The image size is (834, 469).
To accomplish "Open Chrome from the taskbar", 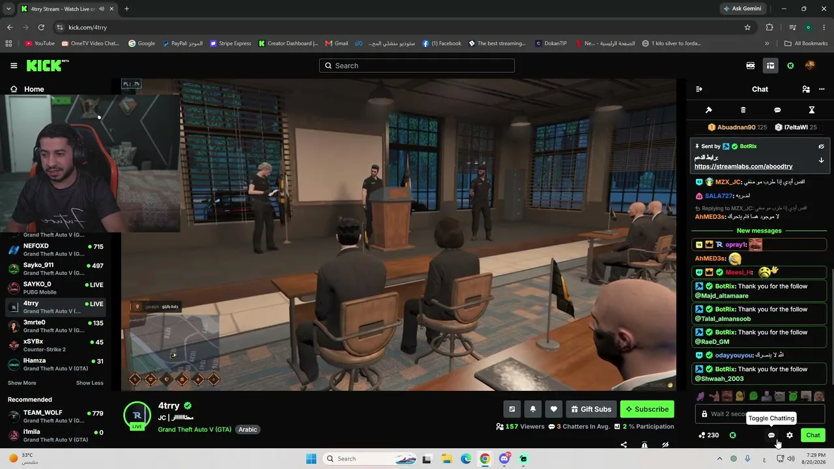I will (x=485, y=459).
